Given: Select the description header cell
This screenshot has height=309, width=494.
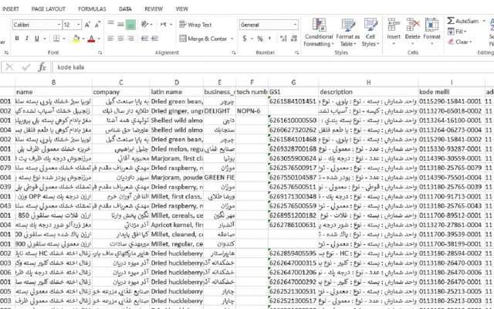Looking at the screenshot, I should [x=368, y=92].
